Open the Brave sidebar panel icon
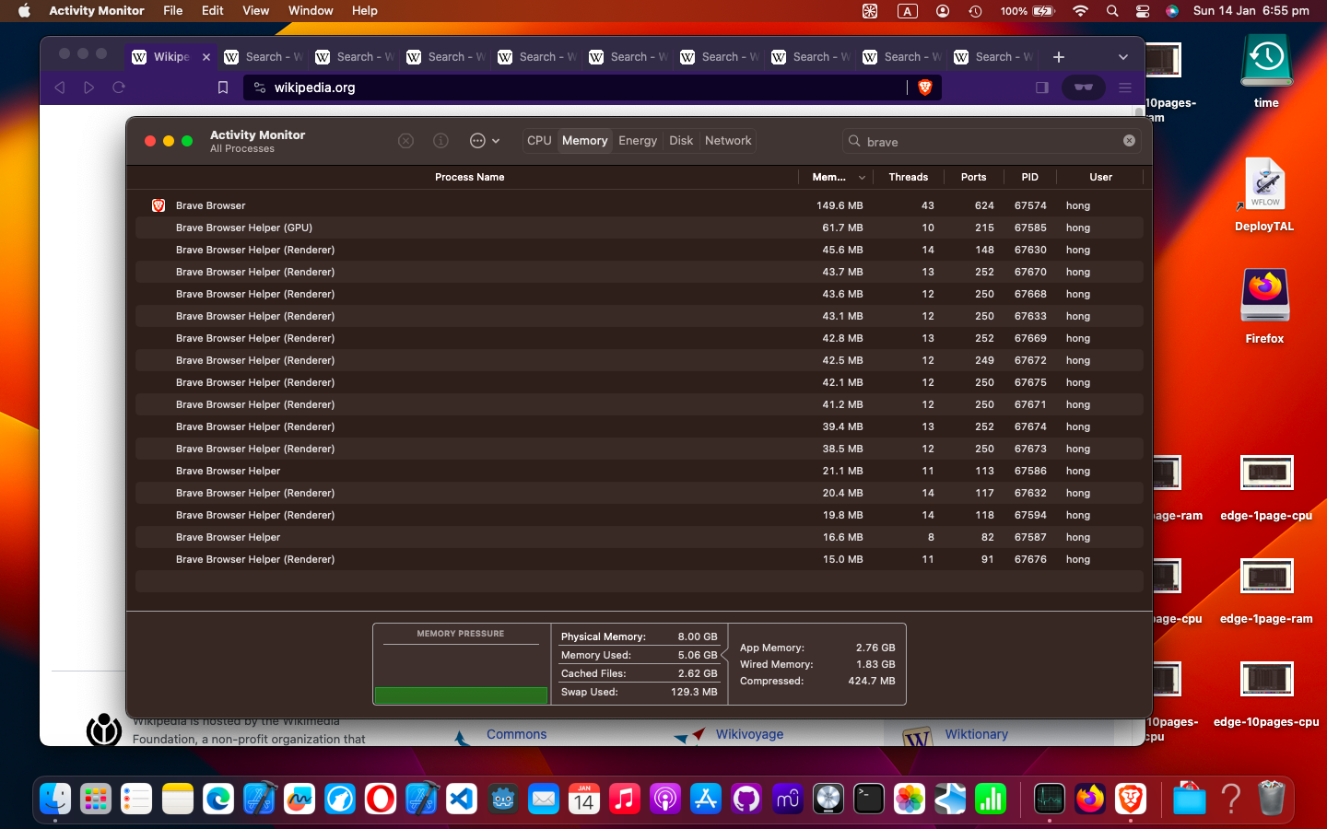This screenshot has height=829, width=1327. (x=1042, y=88)
